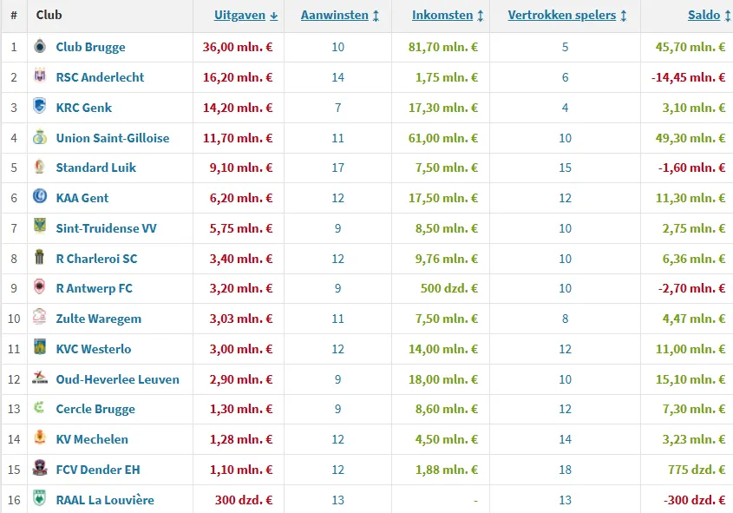Click the Cercle Brugge crest icon
Screen dimensions: 733x513
coord(39,409)
